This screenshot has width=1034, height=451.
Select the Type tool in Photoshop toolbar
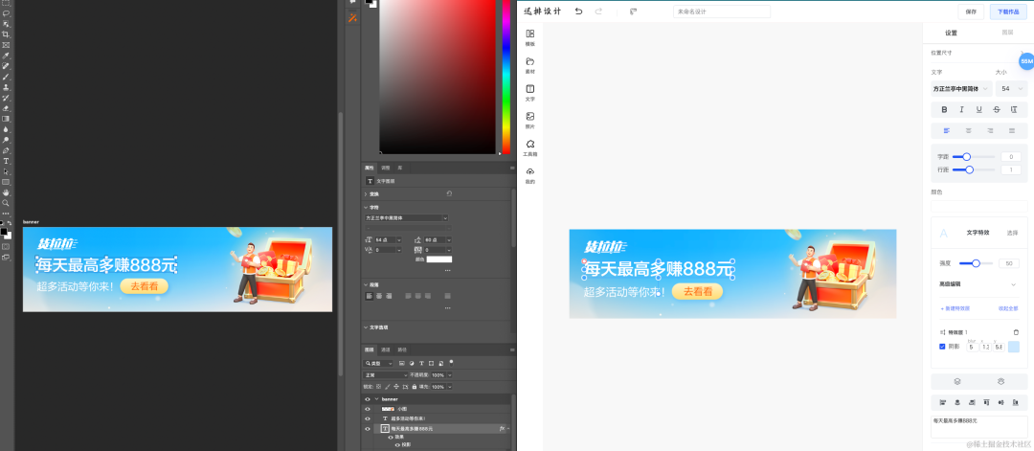(x=6, y=161)
